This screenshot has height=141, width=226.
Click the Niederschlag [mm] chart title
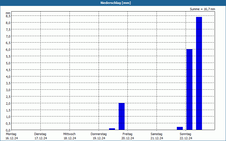116,3
